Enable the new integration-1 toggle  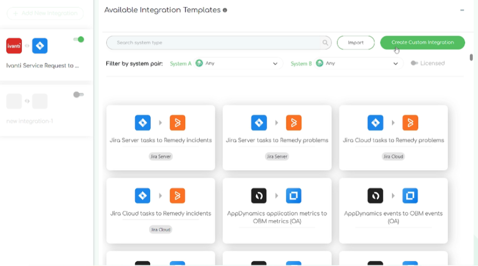(79, 95)
